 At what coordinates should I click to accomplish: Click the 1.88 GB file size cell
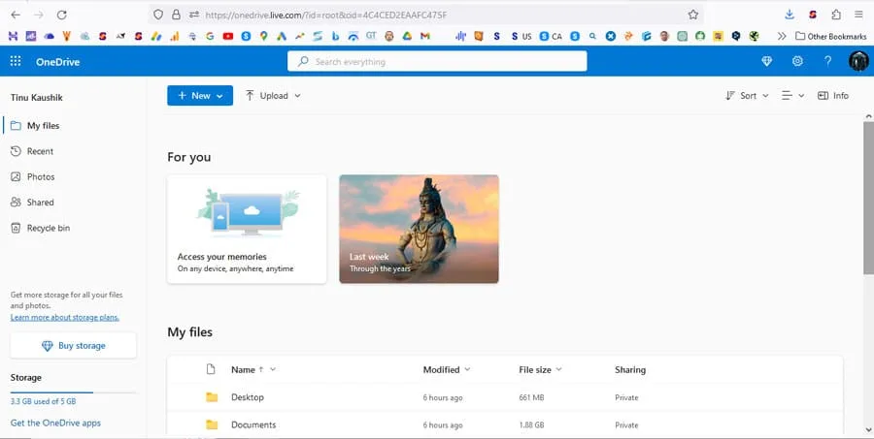pos(531,424)
